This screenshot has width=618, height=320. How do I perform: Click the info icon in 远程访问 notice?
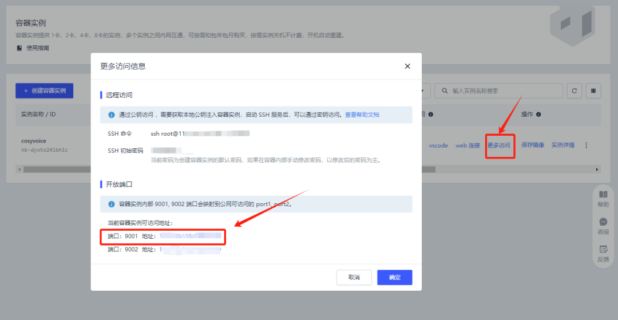pyautogui.click(x=112, y=115)
